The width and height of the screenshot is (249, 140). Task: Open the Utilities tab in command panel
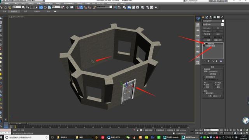[222, 17]
